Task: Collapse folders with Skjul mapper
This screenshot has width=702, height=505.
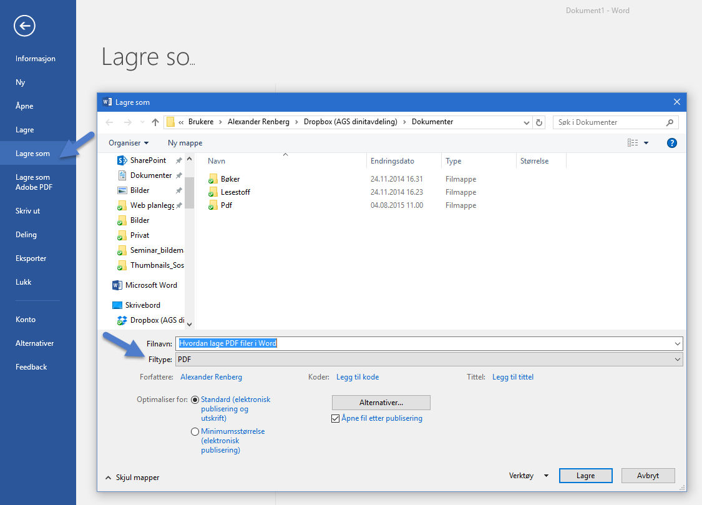Action: pyautogui.click(x=132, y=478)
